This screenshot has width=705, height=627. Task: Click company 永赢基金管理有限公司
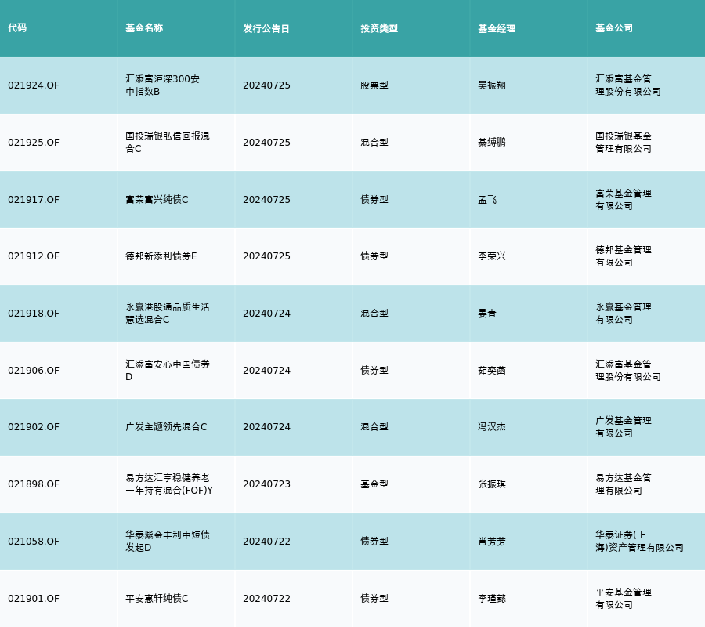(624, 313)
